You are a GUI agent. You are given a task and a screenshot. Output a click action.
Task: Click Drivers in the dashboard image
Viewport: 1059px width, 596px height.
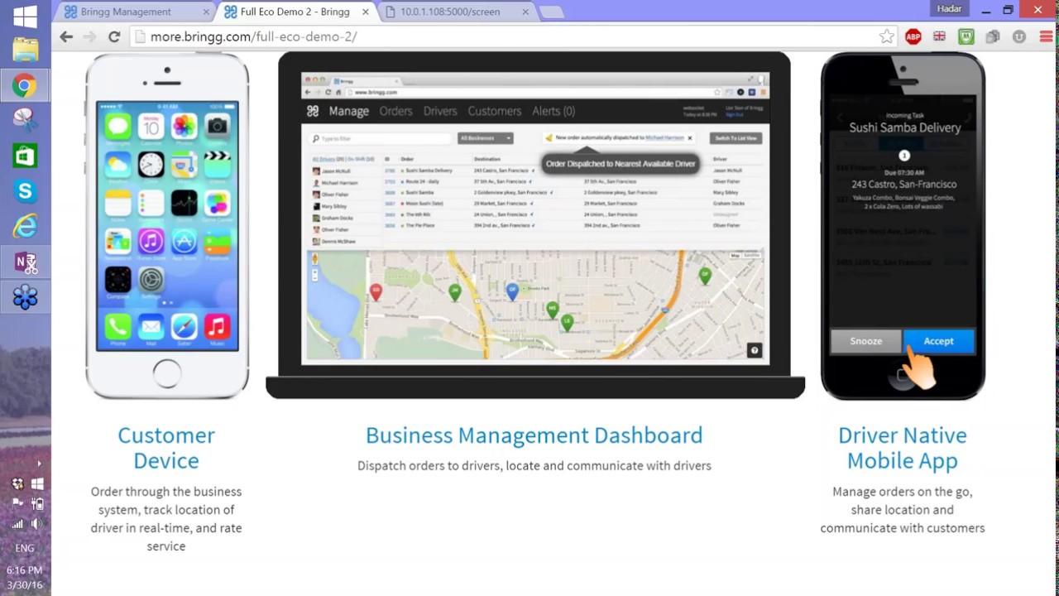click(440, 111)
